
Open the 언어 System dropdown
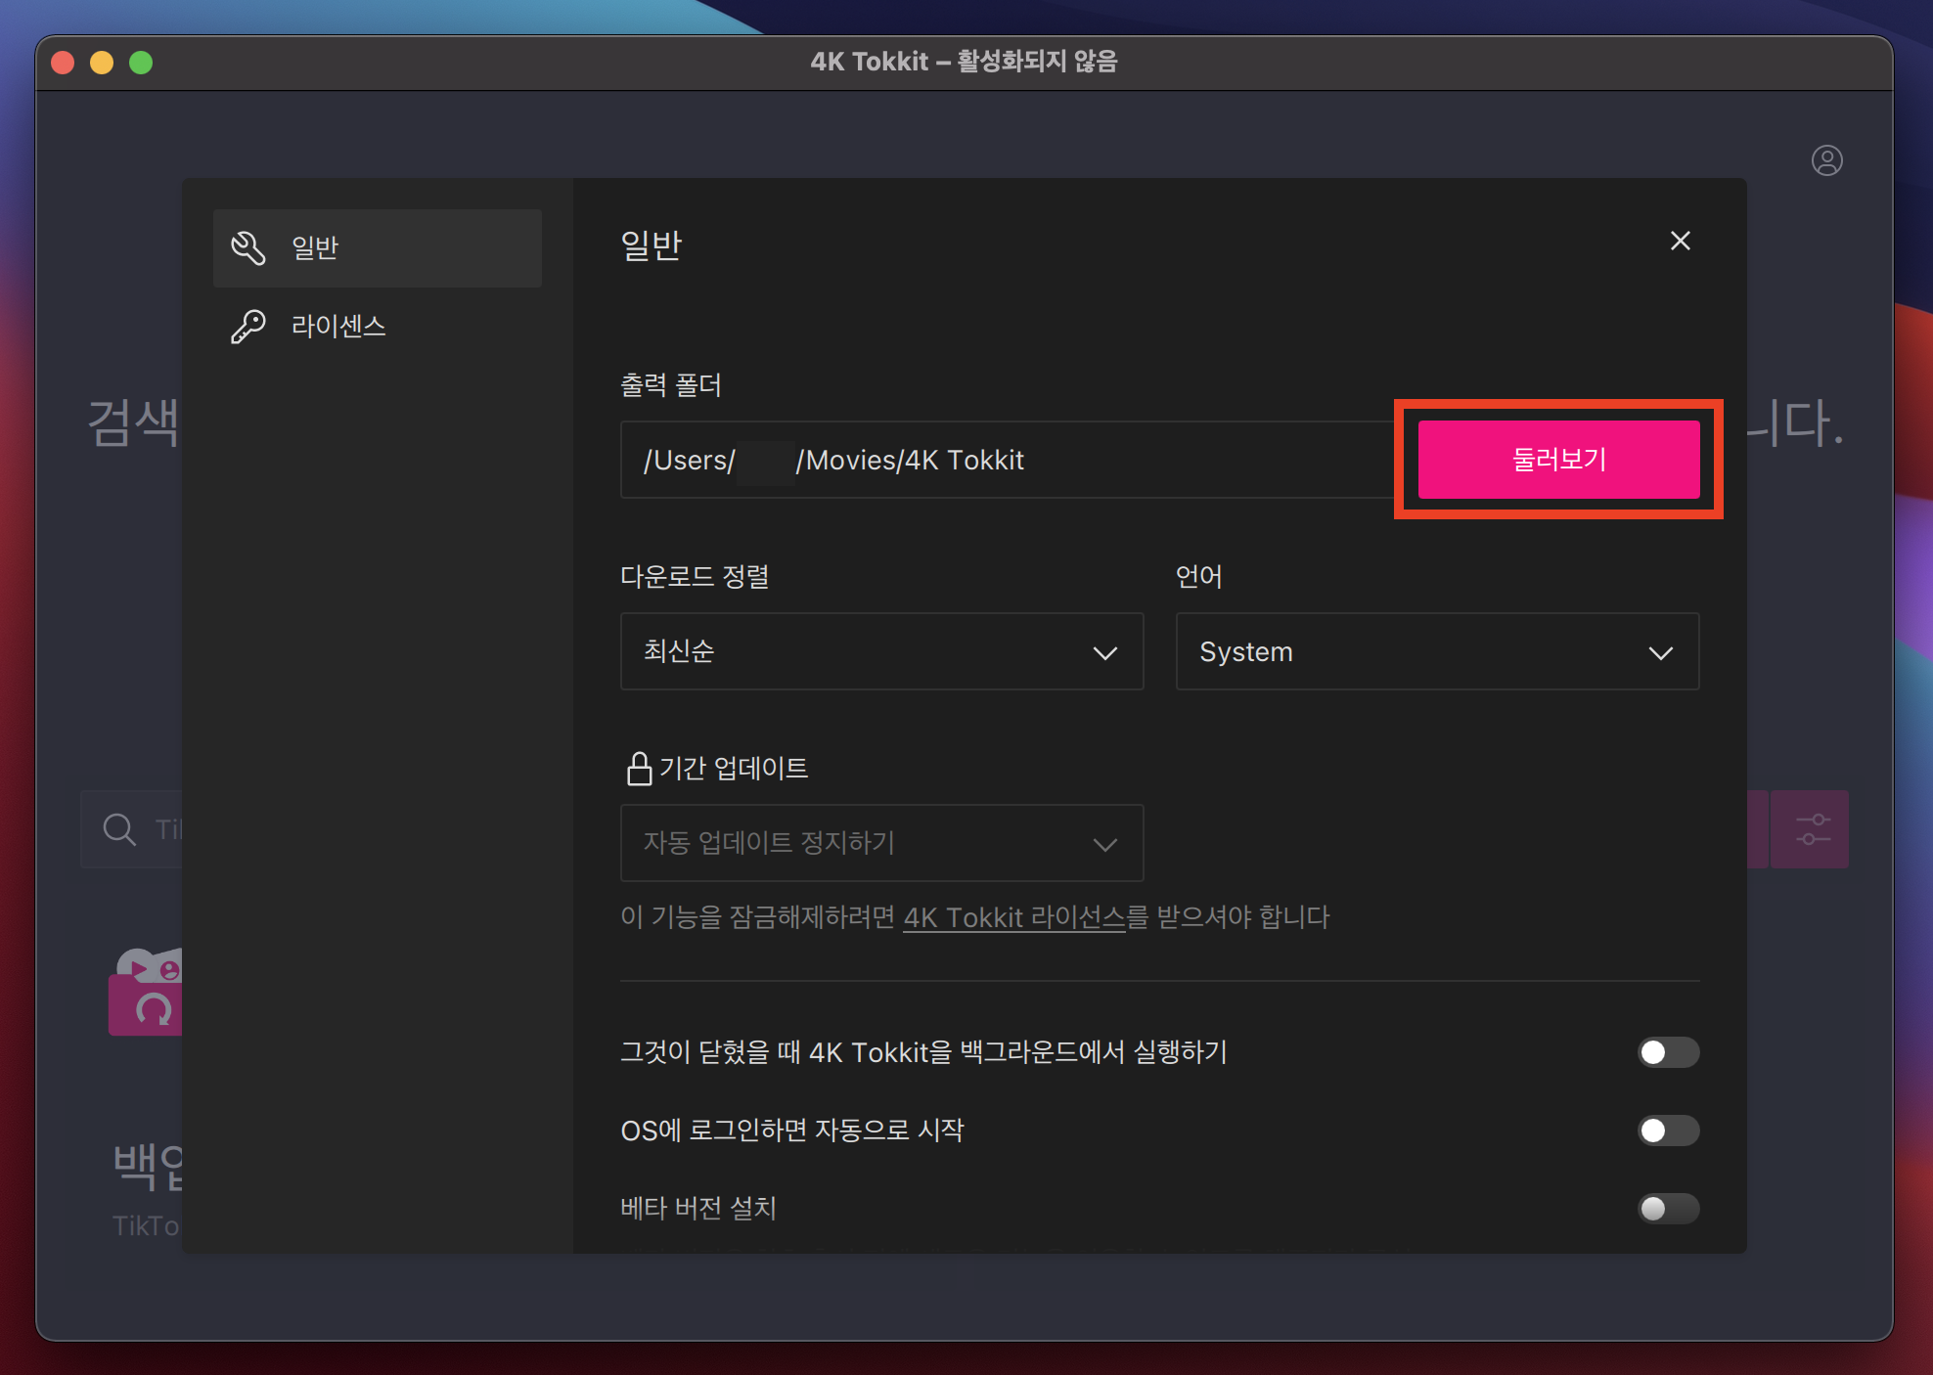pos(1436,651)
